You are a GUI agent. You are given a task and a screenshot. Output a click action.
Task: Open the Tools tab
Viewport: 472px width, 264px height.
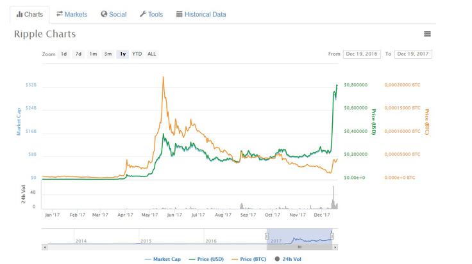point(151,15)
